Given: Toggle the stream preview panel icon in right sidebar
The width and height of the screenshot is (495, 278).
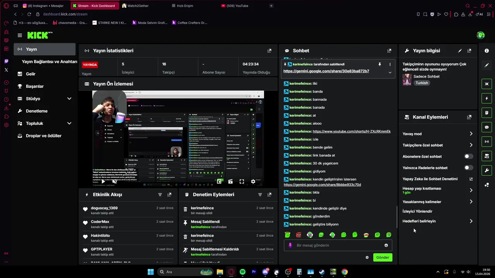Looking at the screenshot, I should (x=486, y=84).
